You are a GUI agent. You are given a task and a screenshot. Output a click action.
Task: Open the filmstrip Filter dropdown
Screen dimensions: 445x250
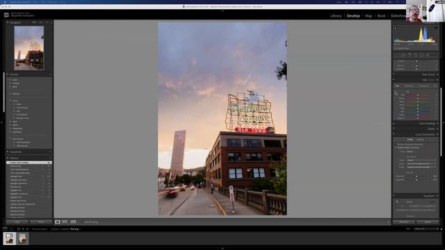pyautogui.click(x=426, y=229)
